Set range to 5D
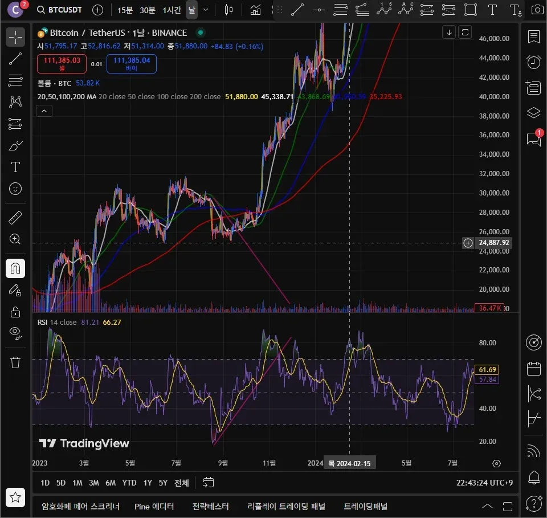 click(61, 483)
